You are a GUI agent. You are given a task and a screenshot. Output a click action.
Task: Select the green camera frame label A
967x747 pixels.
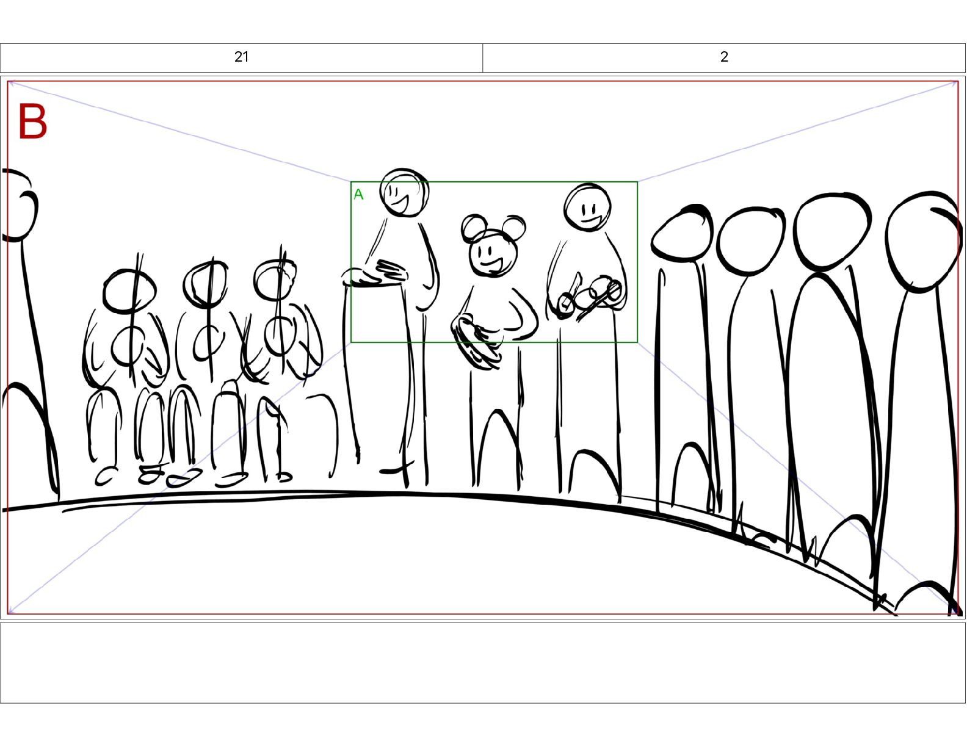(x=358, y=194)
